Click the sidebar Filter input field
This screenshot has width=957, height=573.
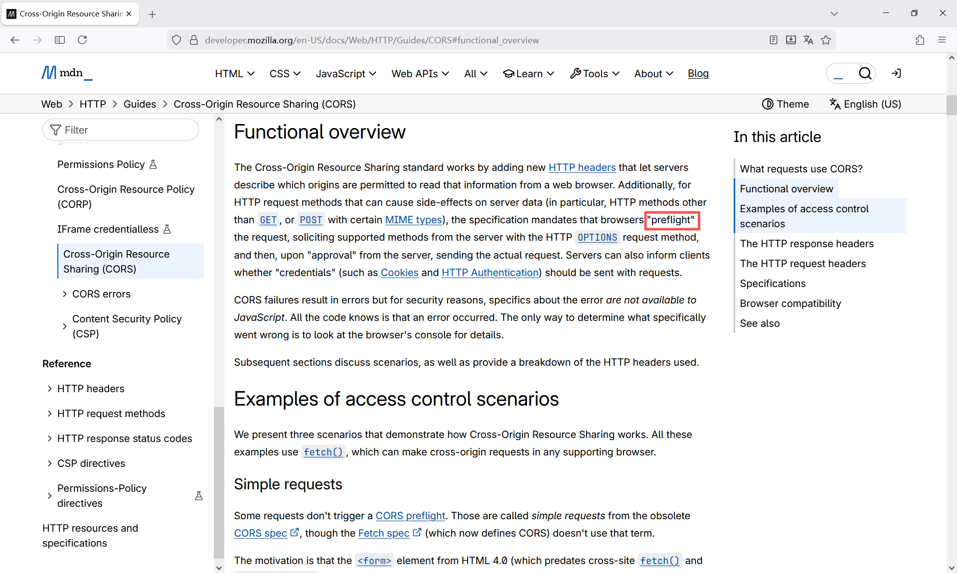pyautogui.click(x=121, y=130)
